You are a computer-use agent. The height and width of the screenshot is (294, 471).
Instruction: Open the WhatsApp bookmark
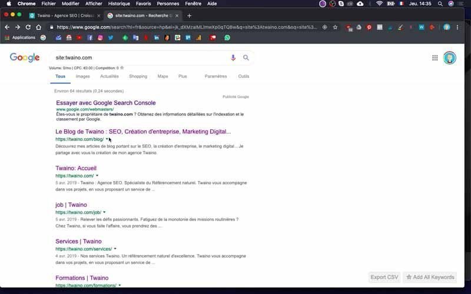click(227, 38)
